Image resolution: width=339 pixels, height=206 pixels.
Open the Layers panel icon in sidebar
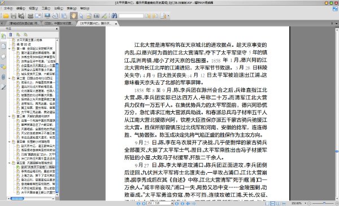click(3, 56)
